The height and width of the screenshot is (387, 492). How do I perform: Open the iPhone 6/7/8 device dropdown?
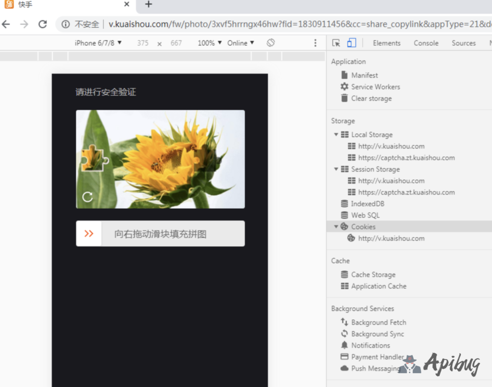pos(98,43)
